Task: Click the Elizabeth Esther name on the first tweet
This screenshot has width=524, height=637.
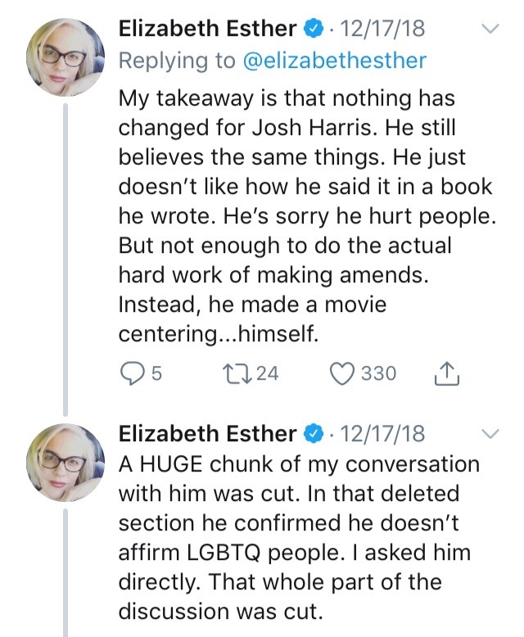Action: click(207, 28)
